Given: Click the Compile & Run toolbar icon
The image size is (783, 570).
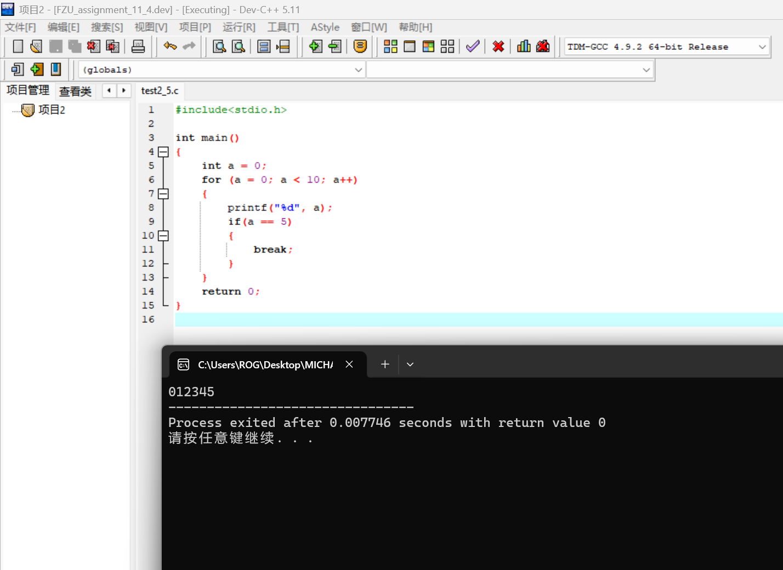Looking at the screenshot, I should tap(428, 47).
